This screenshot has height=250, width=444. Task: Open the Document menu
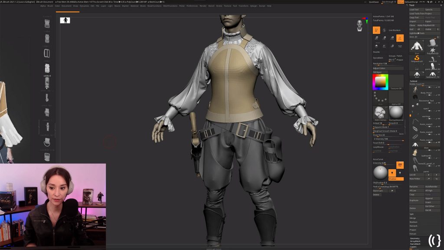(x=66, y=6)
